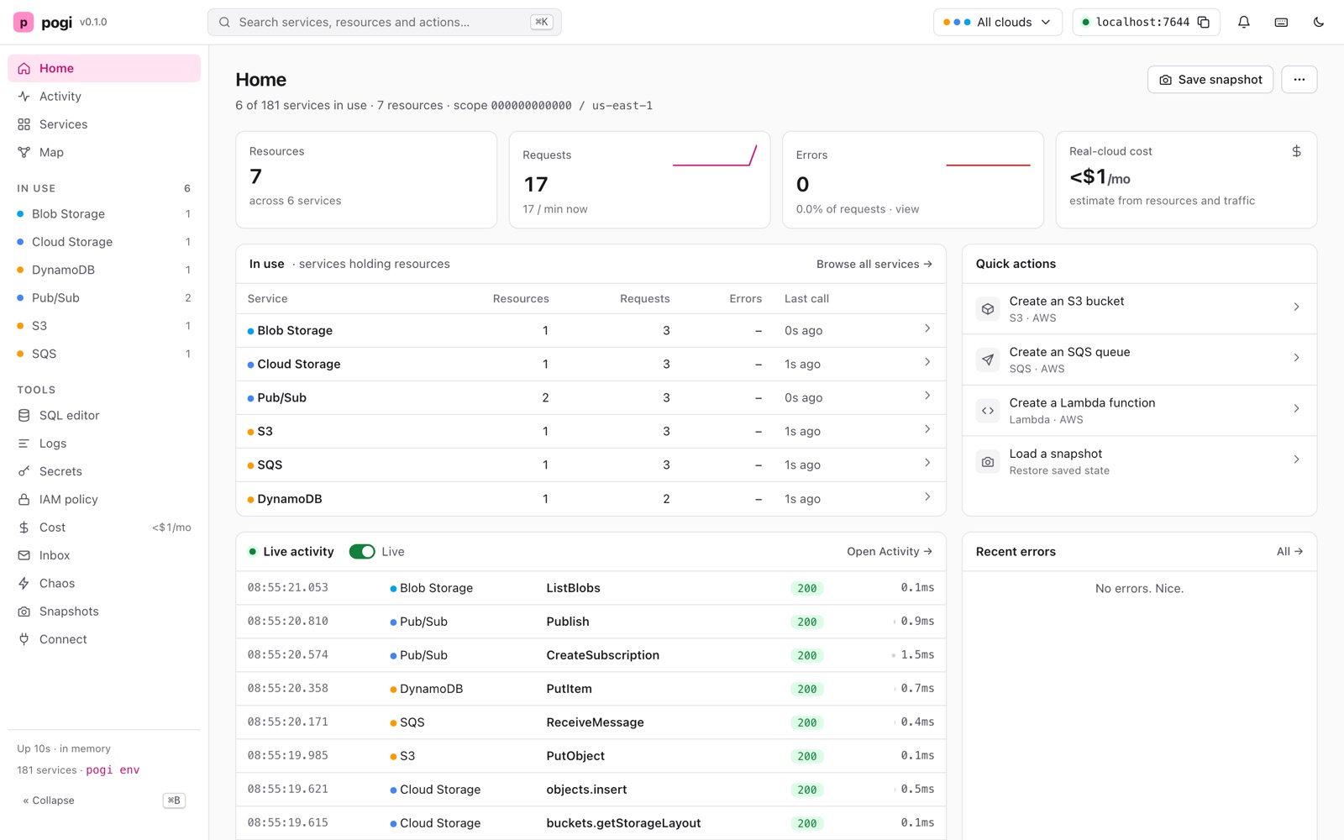Open the keyboard shortcuts icon
The width and height of the screenshot is (1344, 840).
coord(1281,22)
